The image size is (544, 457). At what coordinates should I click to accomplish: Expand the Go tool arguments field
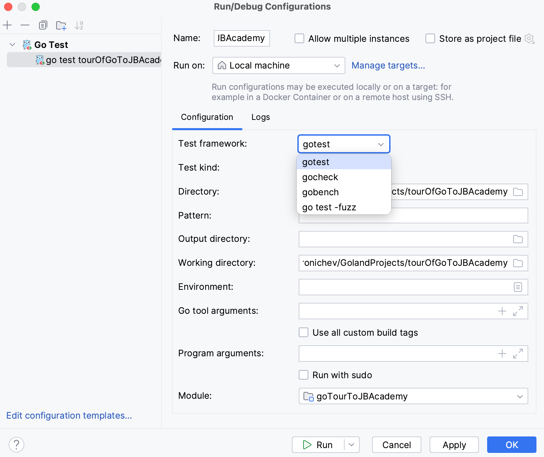pyautogui.click(x=518, y=311)
